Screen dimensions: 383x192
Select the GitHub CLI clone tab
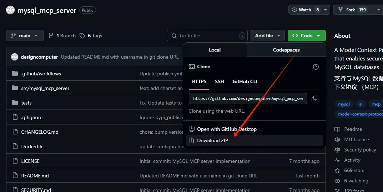pyautogui.click(x=245, y=81)
